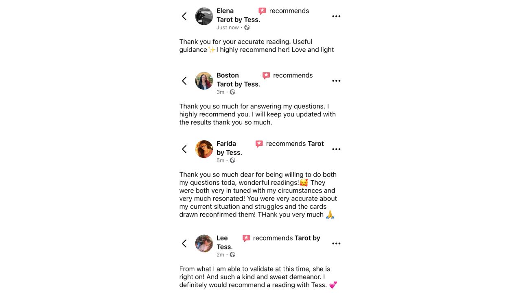Go back using arrow beside Farida's review
521x293 pixels.
click(184, 149)
